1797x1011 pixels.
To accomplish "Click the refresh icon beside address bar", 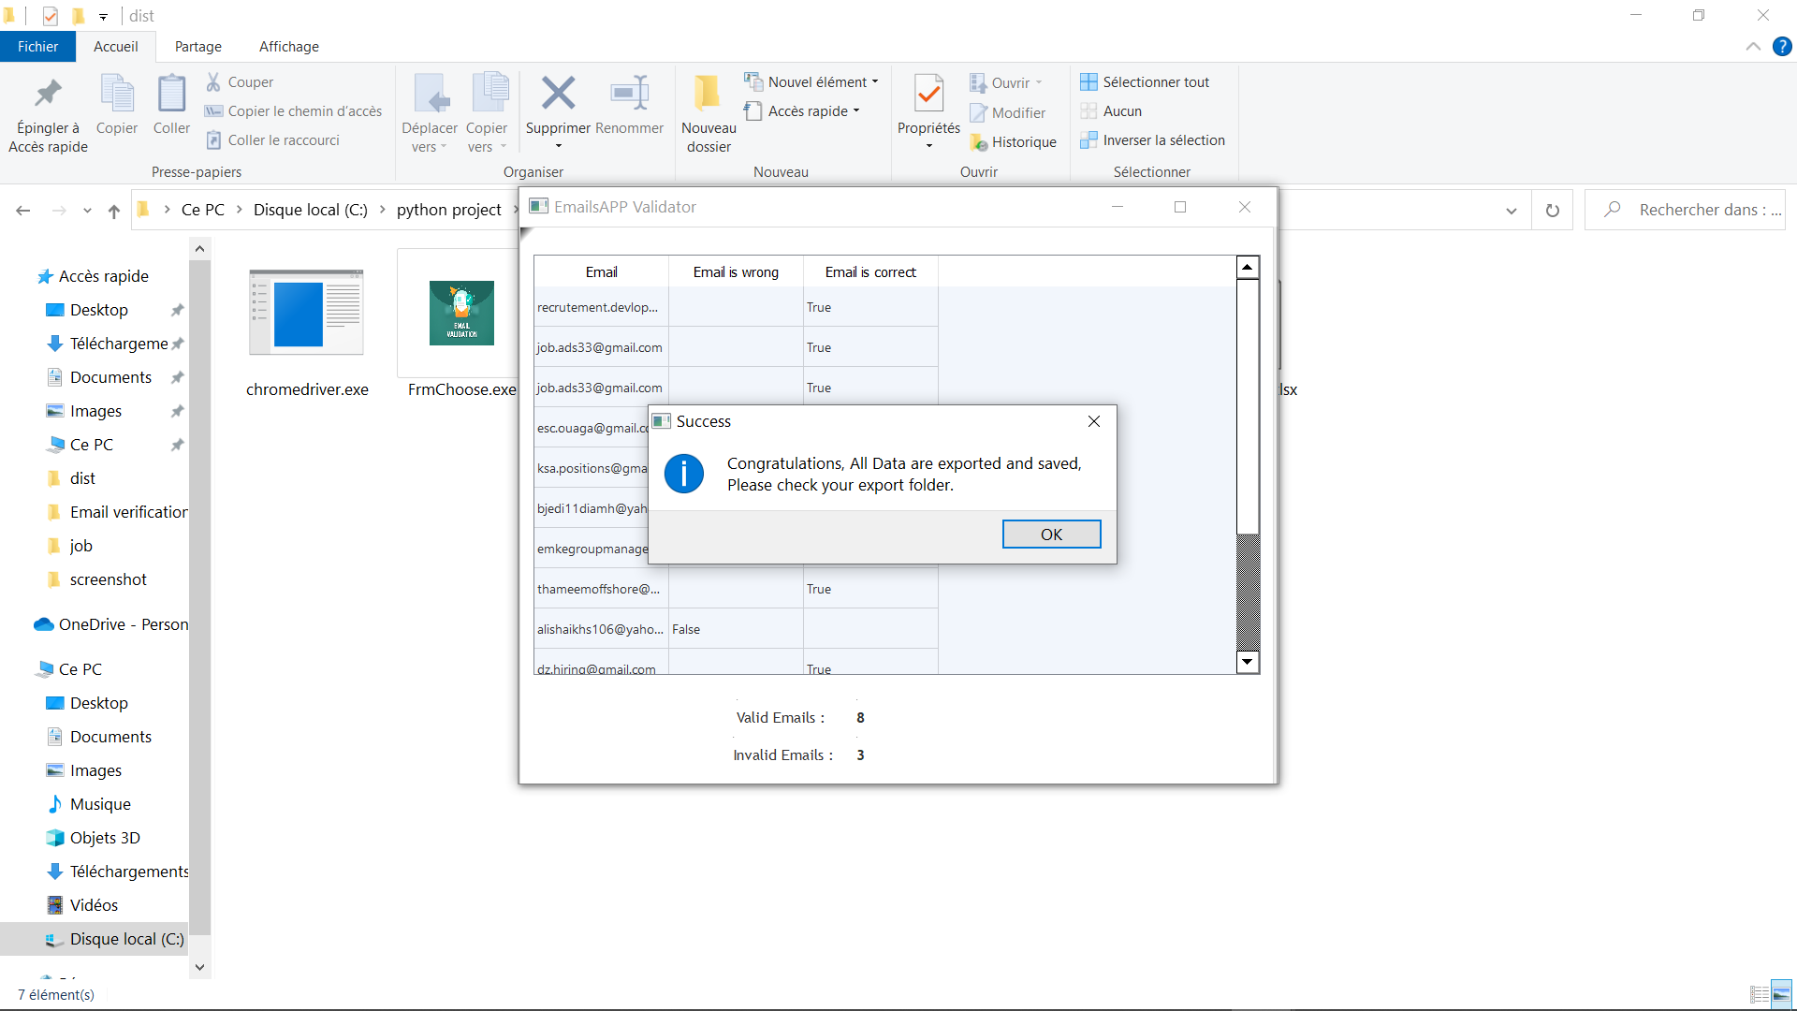I will tap(1553, 211).
